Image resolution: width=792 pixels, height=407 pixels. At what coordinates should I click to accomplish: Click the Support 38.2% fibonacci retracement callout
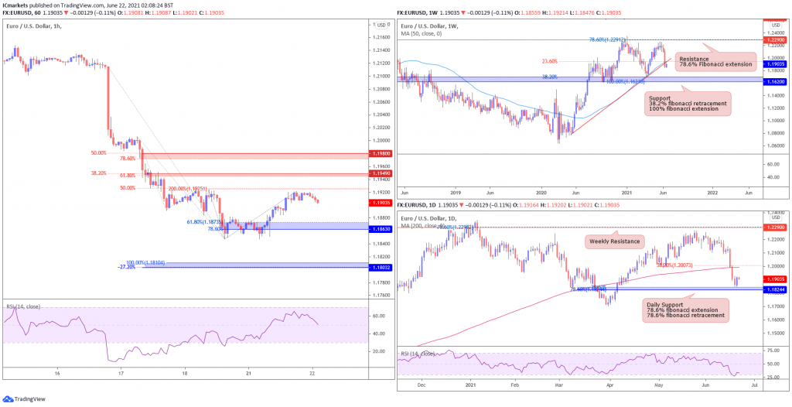[x=688, y=104]
